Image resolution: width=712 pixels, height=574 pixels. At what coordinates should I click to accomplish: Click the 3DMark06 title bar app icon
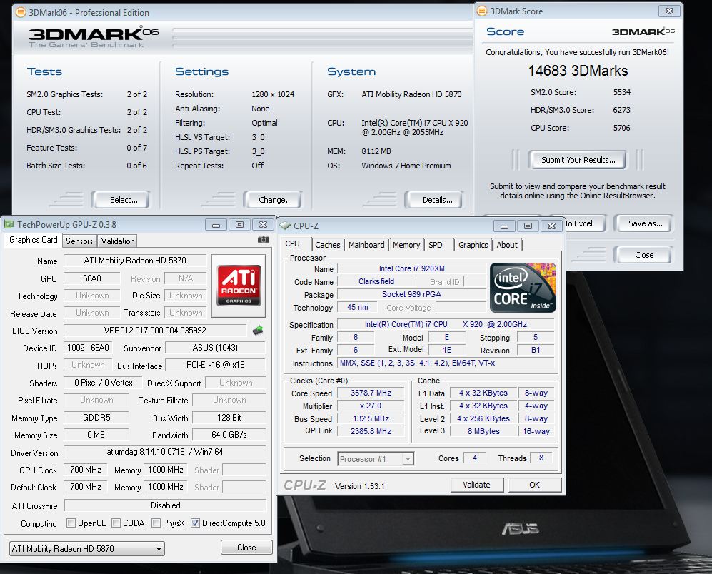pyautogui.click(x=21, y=12)
